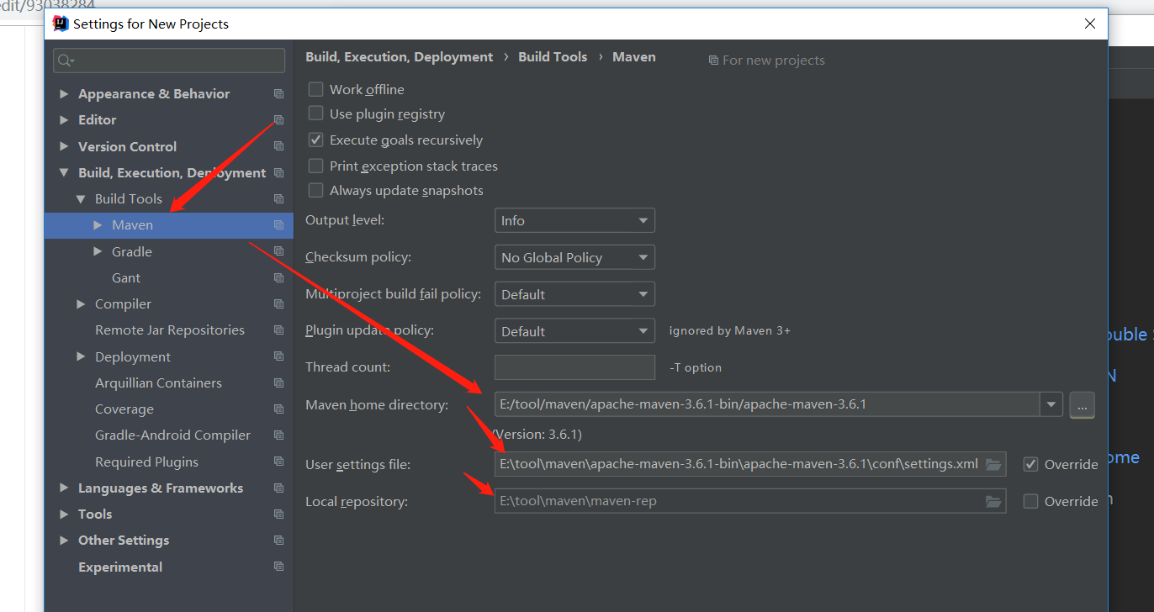Click project-level icon beside Deployment
The height and width of the screenshot is (612, 1154).
278,356
